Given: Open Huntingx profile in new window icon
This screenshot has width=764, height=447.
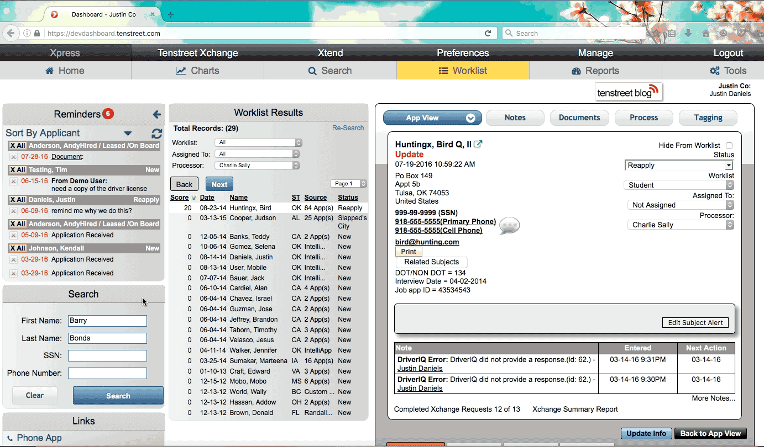Looking at the screenshot, I should click(x=478, y=144).
